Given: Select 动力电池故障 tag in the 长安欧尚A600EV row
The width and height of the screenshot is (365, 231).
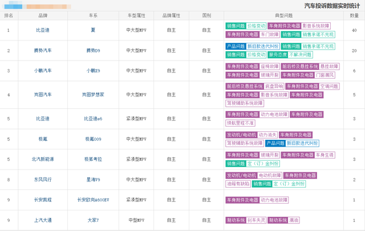Looking at the screenshot, I should pos(274,200).
